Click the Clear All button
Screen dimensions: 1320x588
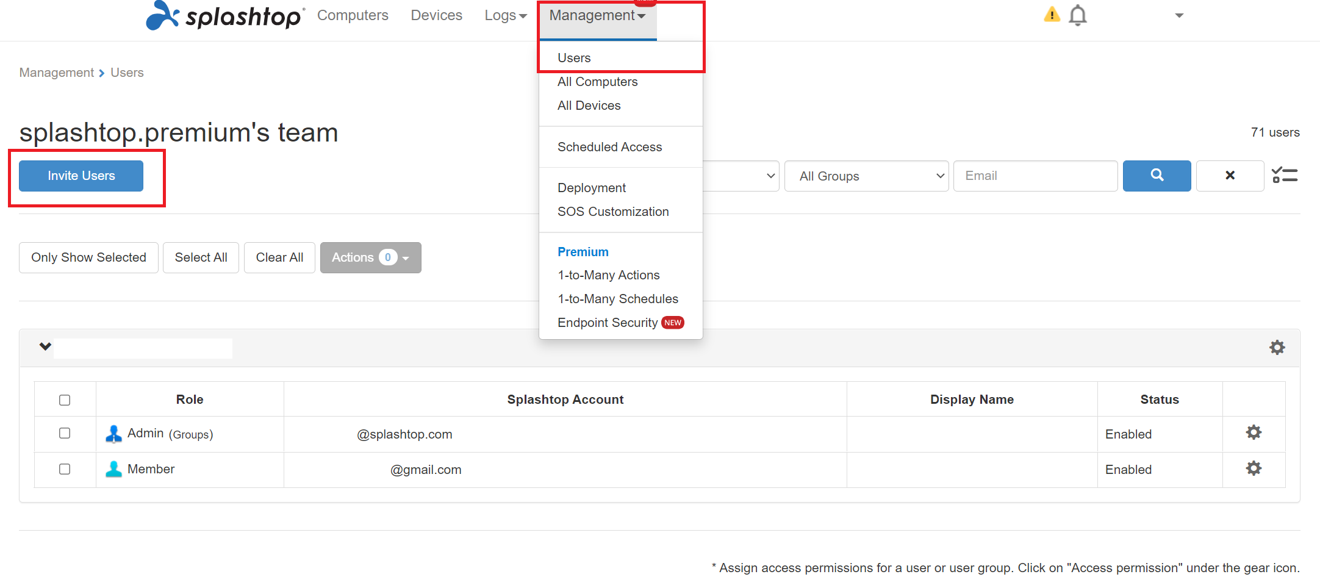pos(279,257)
